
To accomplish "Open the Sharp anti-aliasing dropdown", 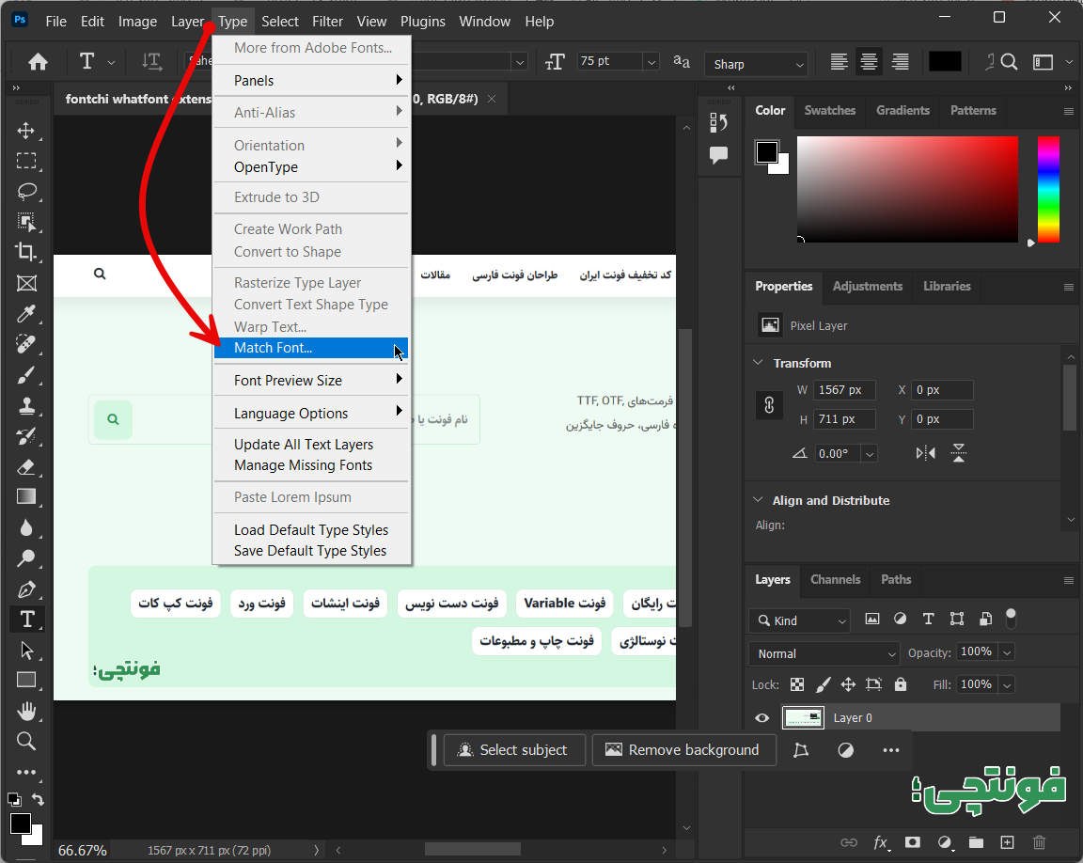I will tap(756, 64).
